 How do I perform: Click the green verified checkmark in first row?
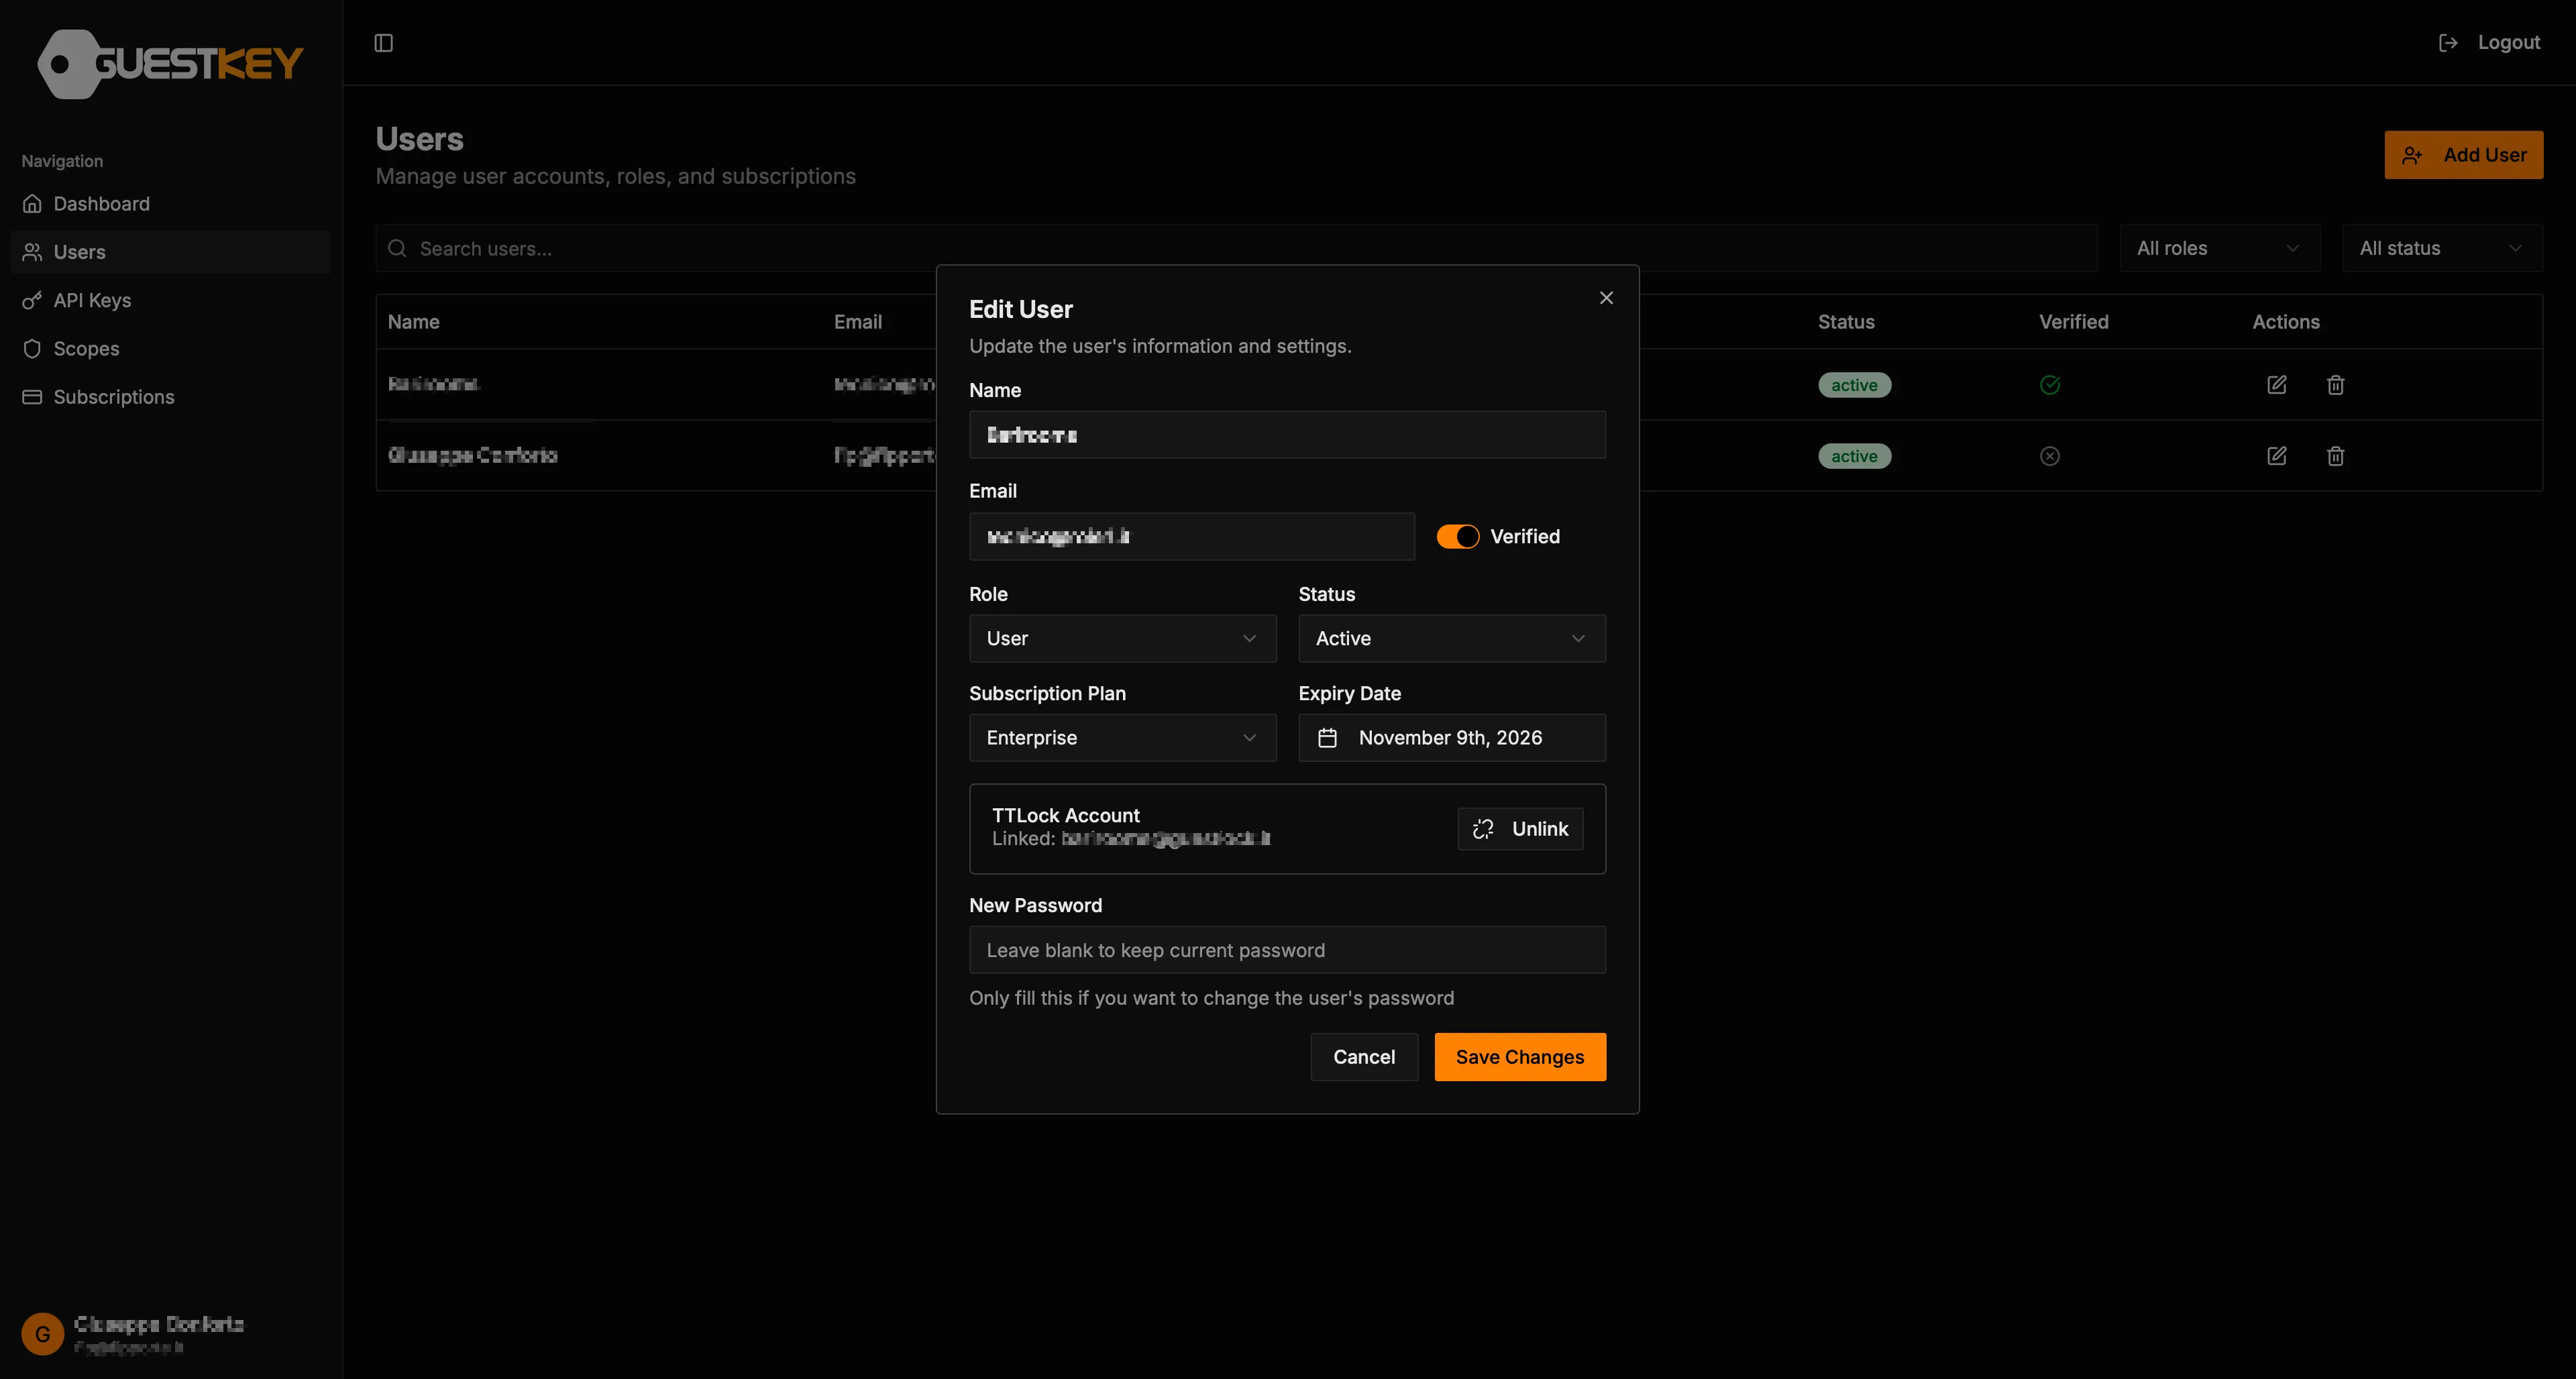point(2049,384)
